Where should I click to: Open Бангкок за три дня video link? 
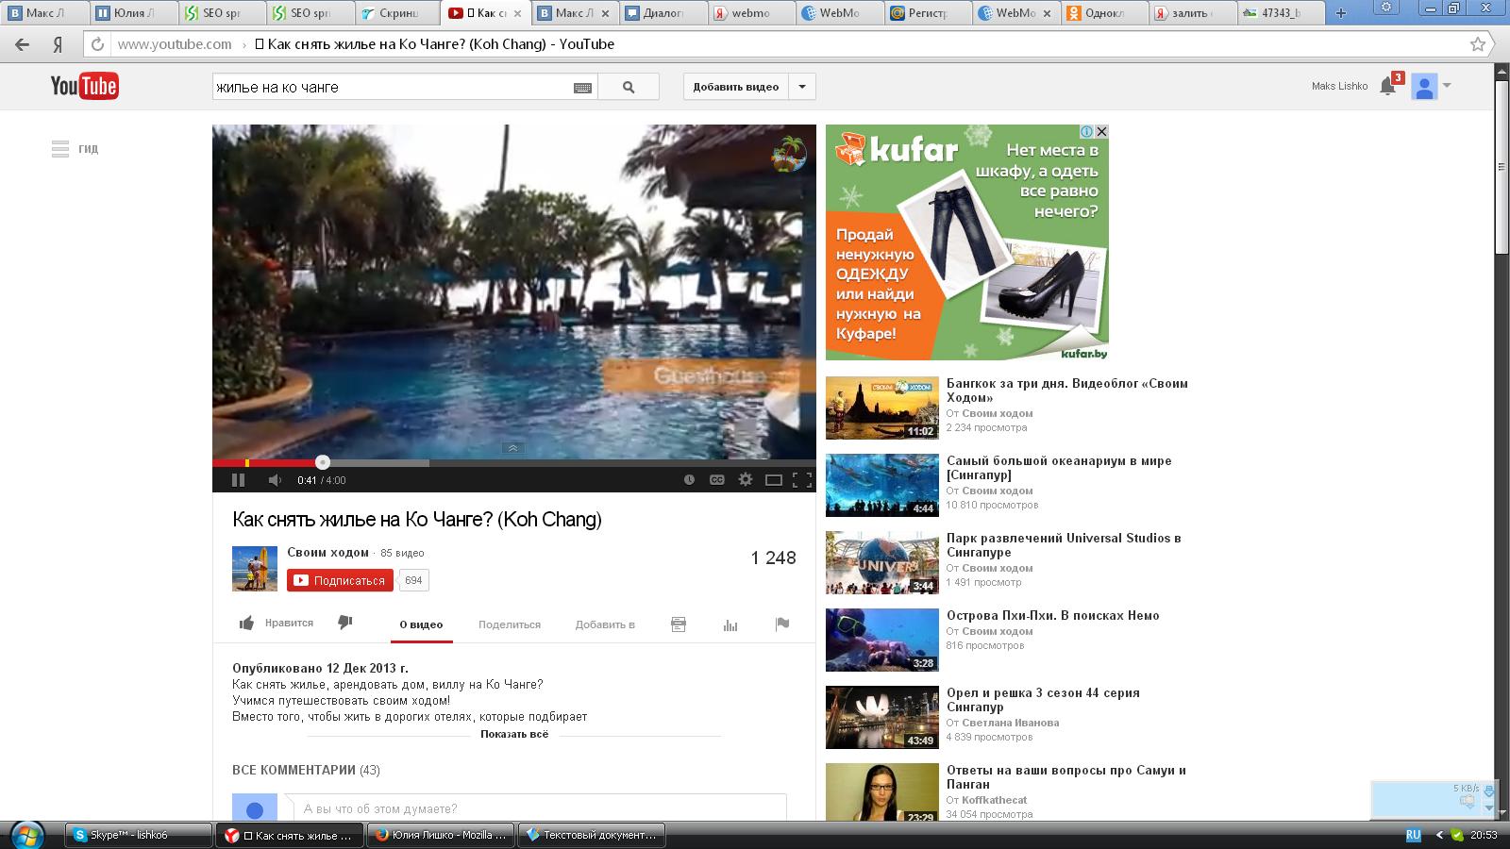[x=1067, y=391]
